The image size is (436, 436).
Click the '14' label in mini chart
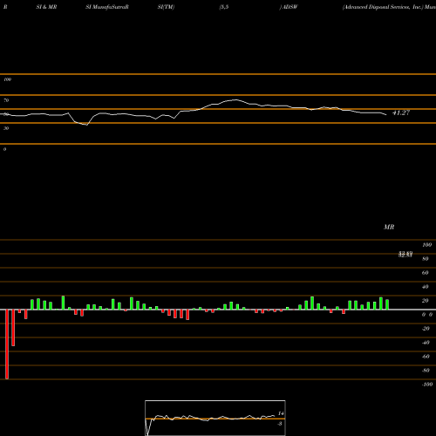[281, 413]
